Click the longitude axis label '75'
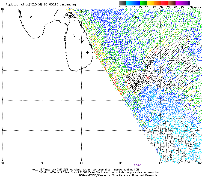Screen dimensions: 202x177 coord(2,163)
